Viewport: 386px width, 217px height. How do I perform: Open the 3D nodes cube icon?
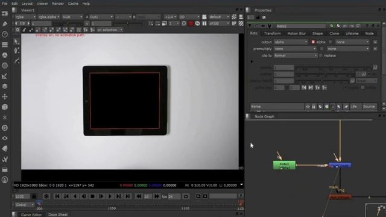pos(5,107)
